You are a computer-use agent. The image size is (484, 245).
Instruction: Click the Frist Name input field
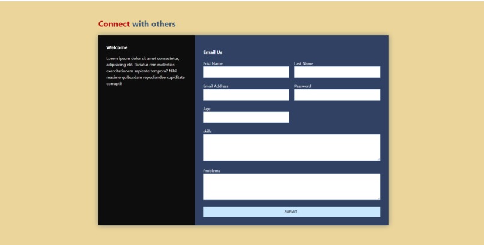(246, 72)
